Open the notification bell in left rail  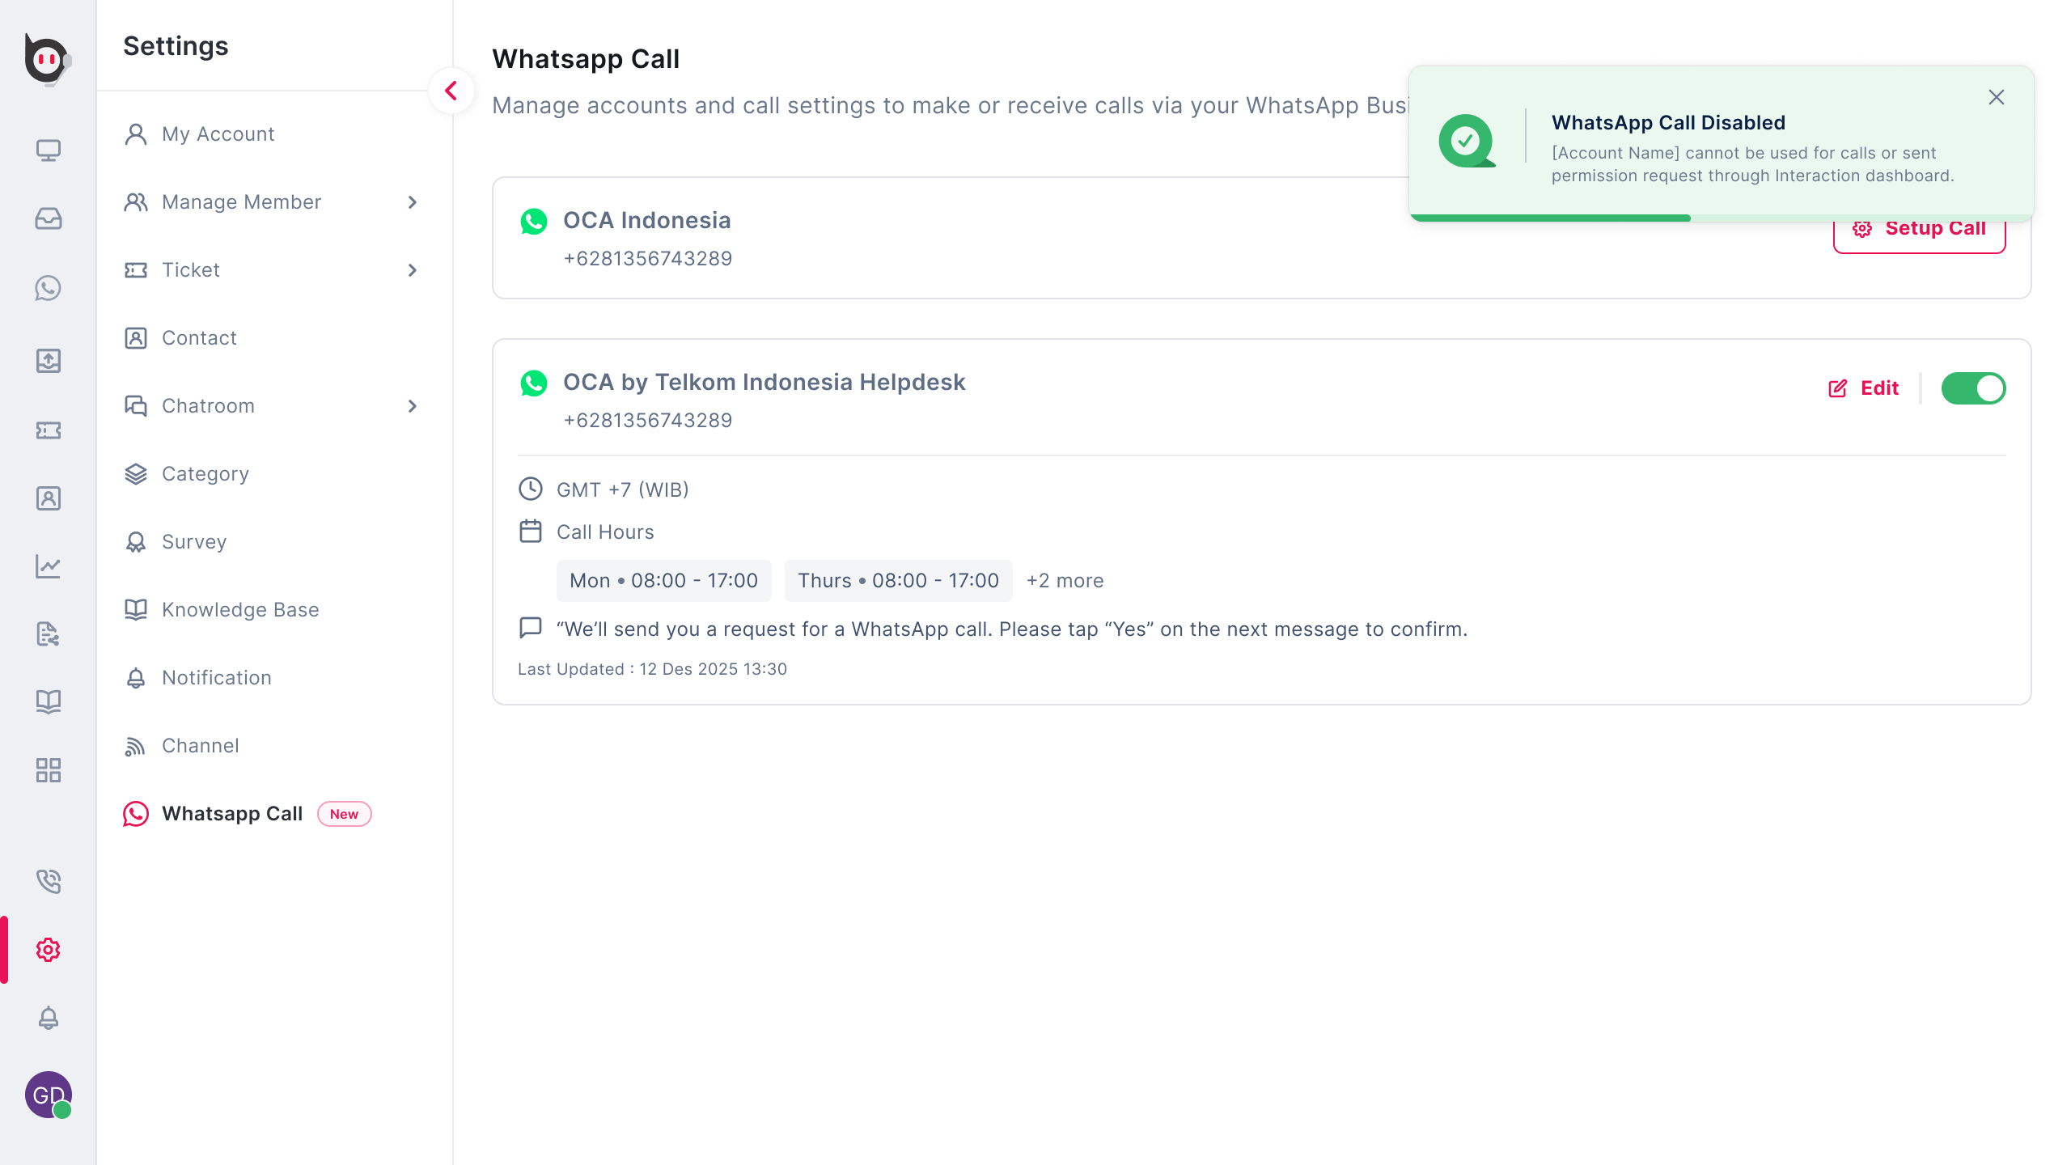click(49, 1018)
